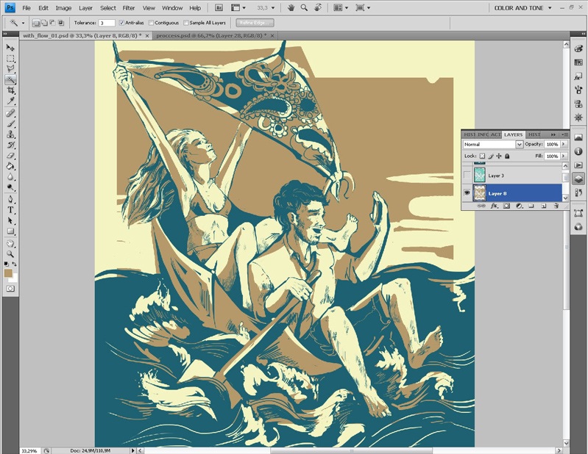Open the Filter menu
The image size is (588, 454).
point(129,7)
